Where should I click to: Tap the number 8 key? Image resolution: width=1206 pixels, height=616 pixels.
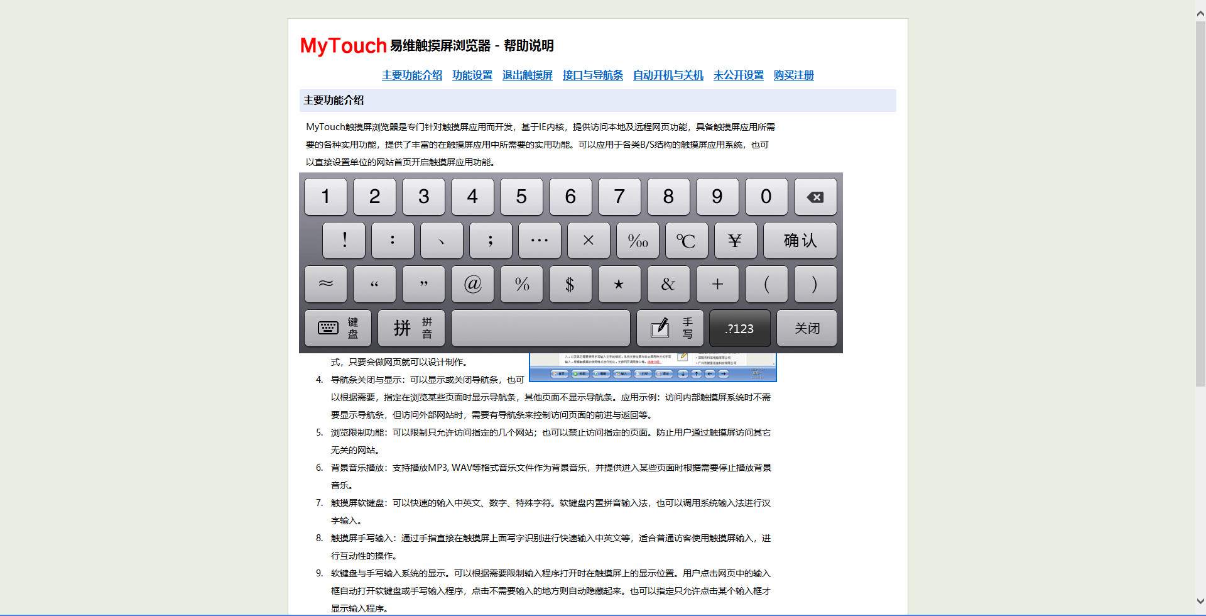[x=668, y=197]
